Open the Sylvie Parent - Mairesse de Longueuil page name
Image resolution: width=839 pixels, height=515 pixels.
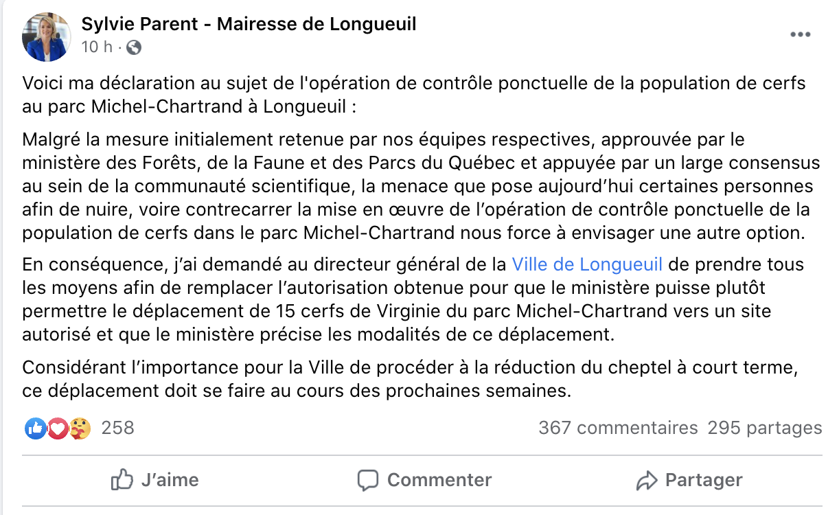(x=249, y=25)
